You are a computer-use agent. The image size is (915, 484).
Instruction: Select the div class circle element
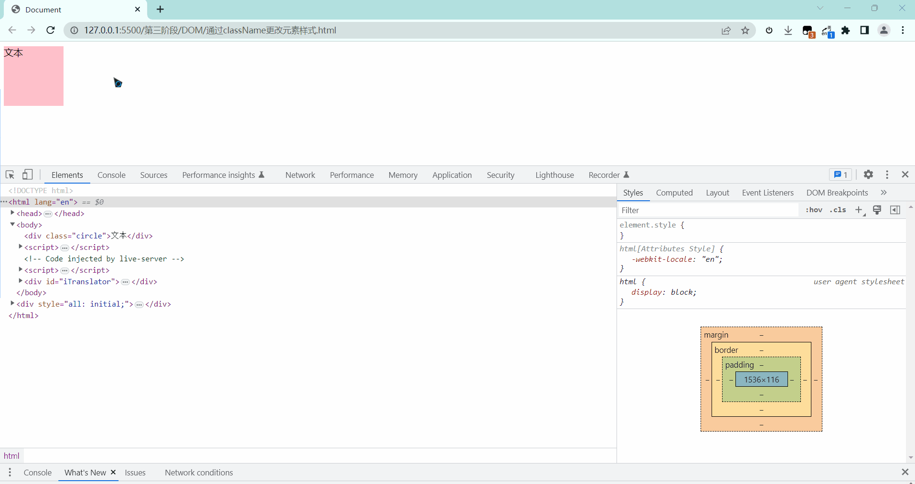[x=89, y=236]
